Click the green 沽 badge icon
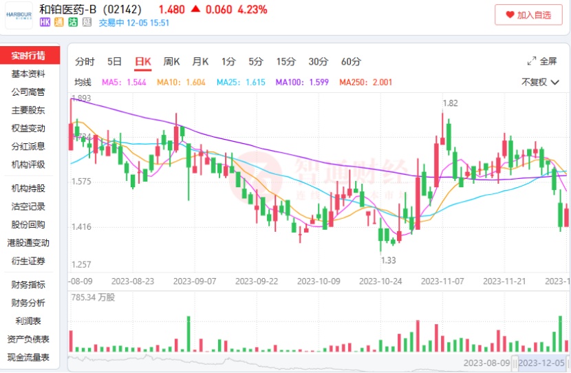The width and height of the screenshot is (571, 373). pos(73,22)
